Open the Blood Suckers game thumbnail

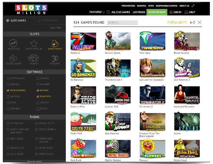coord(187,41)
